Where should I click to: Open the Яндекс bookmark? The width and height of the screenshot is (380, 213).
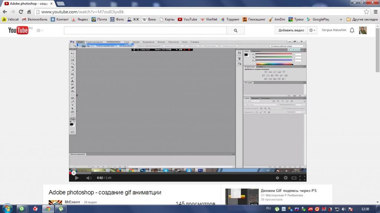80,19
